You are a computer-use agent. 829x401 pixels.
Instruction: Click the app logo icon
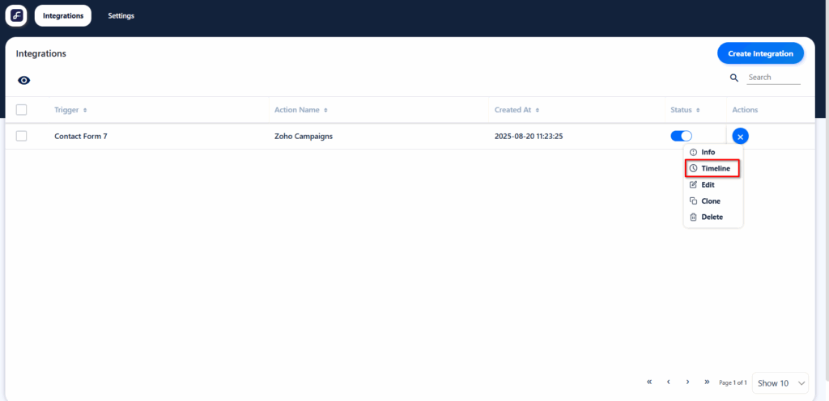16,16
